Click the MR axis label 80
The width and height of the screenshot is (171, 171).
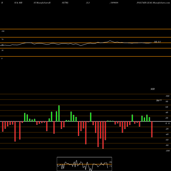click(x=167, y=102)
